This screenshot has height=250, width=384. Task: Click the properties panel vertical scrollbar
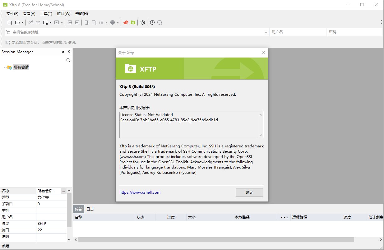coord(69,210)
